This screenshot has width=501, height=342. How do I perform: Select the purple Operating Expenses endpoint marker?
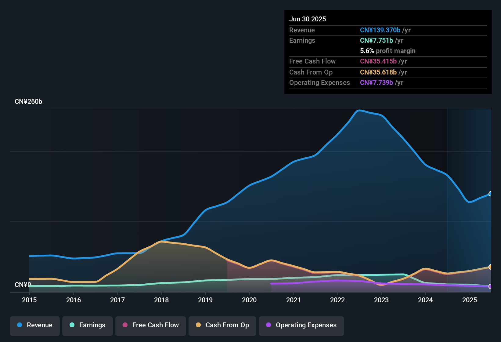(490, 287)
